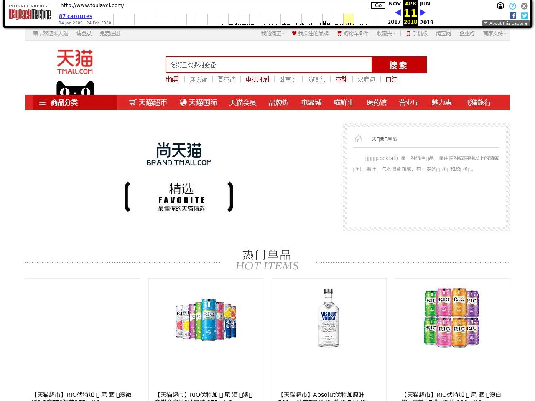Open Wayback help question icon

(x=512, y=6)
